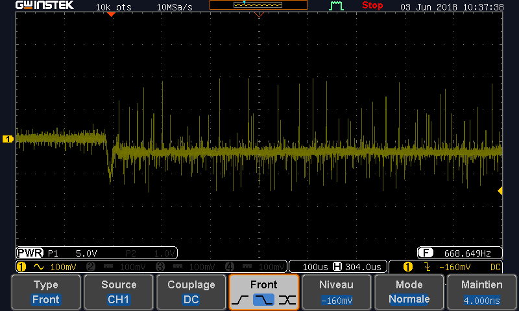Image resolution: width=519 pixels, height=311 pixels.
Task: Select the Mode Normale softkey
Action: click(409, 292)
